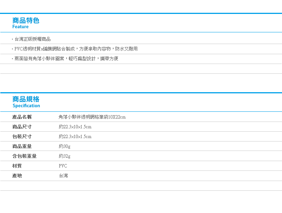Click the Feature subtitle
282x213 pixels.
[20, 27]
